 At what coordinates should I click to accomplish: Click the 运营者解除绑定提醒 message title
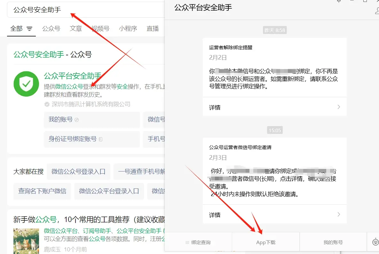(231, 48)
